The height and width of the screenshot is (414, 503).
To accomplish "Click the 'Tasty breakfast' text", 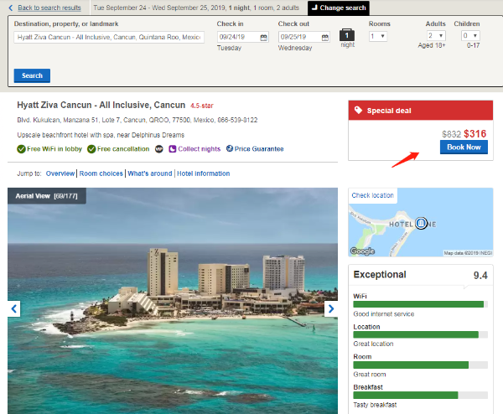I will point(375,405).
